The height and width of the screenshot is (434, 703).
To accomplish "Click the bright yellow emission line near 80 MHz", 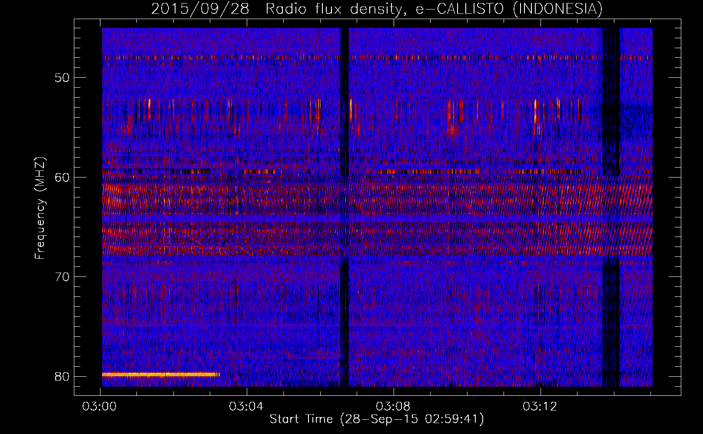I will click(x=161, y=374).
